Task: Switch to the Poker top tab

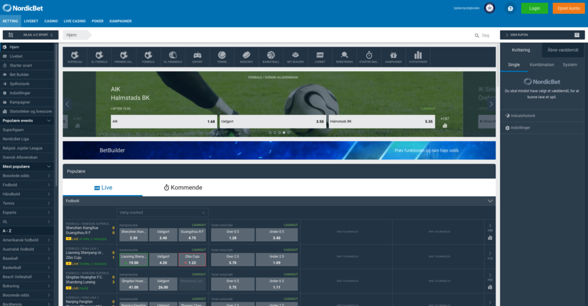Action: [x=98, y=21]
